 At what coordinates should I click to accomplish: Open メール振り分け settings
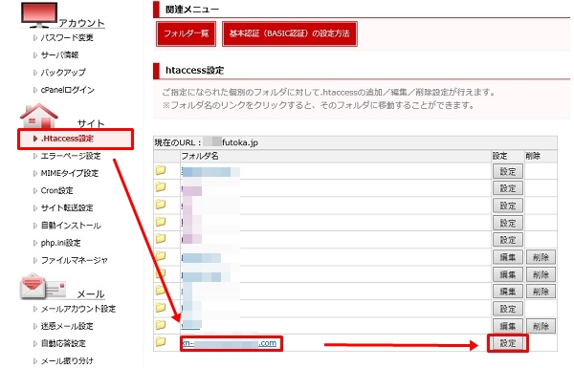67,361
